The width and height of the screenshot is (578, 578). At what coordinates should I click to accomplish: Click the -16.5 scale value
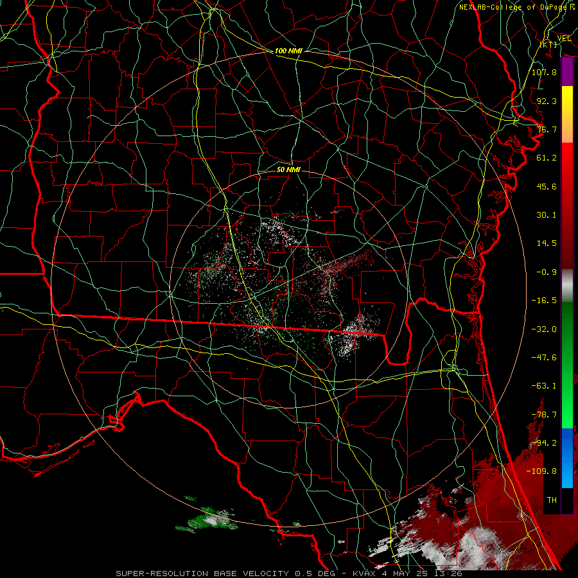[544, 301]
